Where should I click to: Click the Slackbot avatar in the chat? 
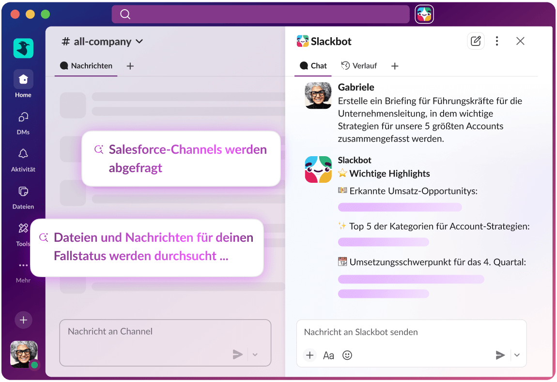point(318,169)
